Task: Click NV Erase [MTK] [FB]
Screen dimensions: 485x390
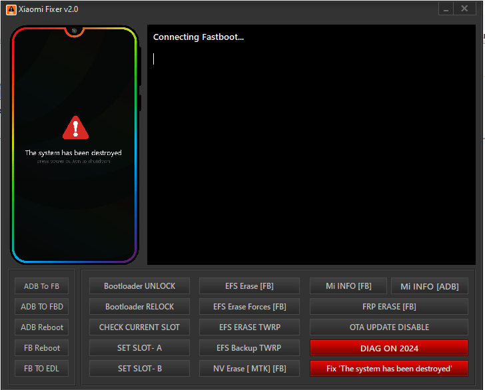Action: (x=249, y=368)
